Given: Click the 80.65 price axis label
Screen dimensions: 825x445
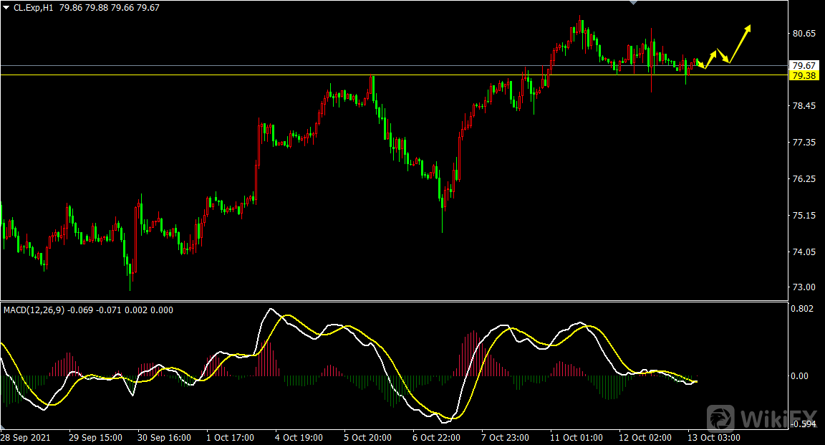Looking at the screenshot, I should [804, 34].
